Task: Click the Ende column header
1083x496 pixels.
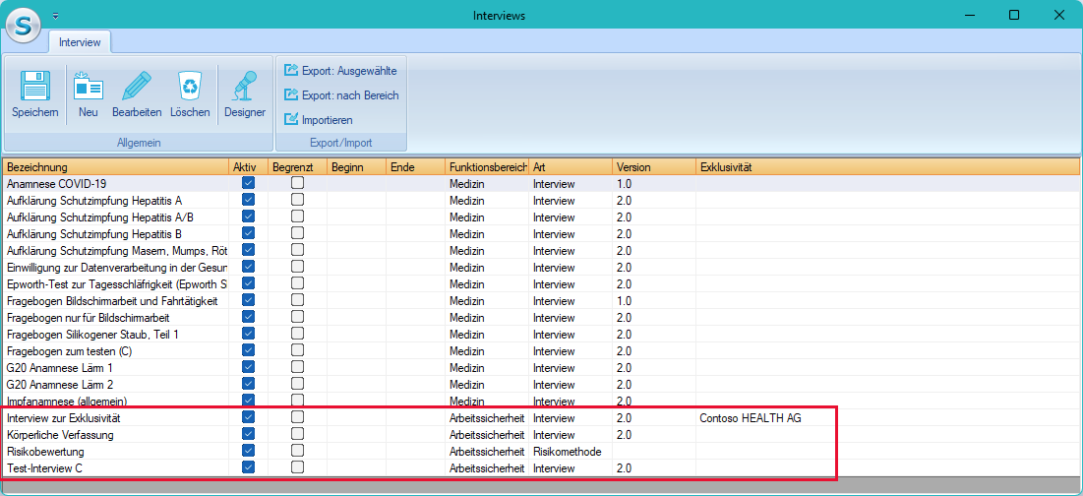Action: coord(416,166)
